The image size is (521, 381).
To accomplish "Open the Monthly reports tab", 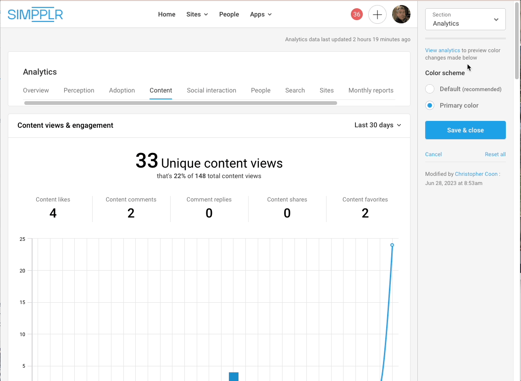I will tap(371, 90).
